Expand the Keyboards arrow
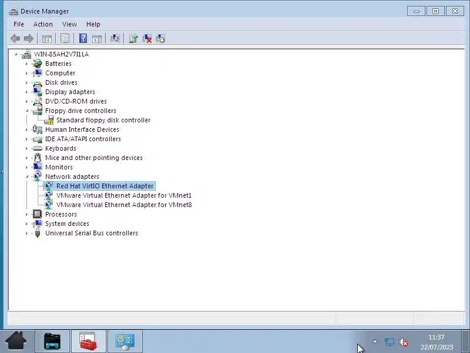The height and width of the screenshot is (353, 470). tap(26, 149)
